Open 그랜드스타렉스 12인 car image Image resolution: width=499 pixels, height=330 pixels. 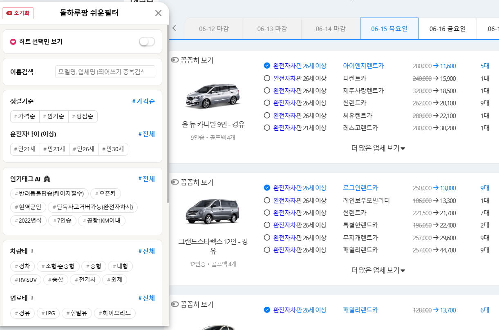(213, 212)
